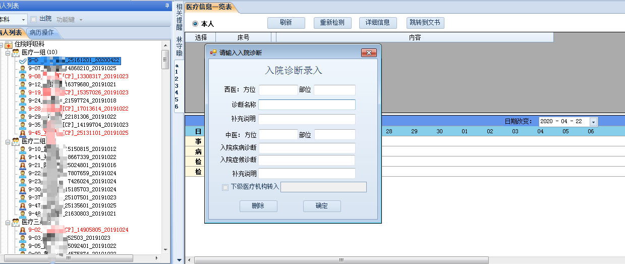625x264 pixels.
Task: Click female patient icon for bed 9-45
Action: coord(23,133)
